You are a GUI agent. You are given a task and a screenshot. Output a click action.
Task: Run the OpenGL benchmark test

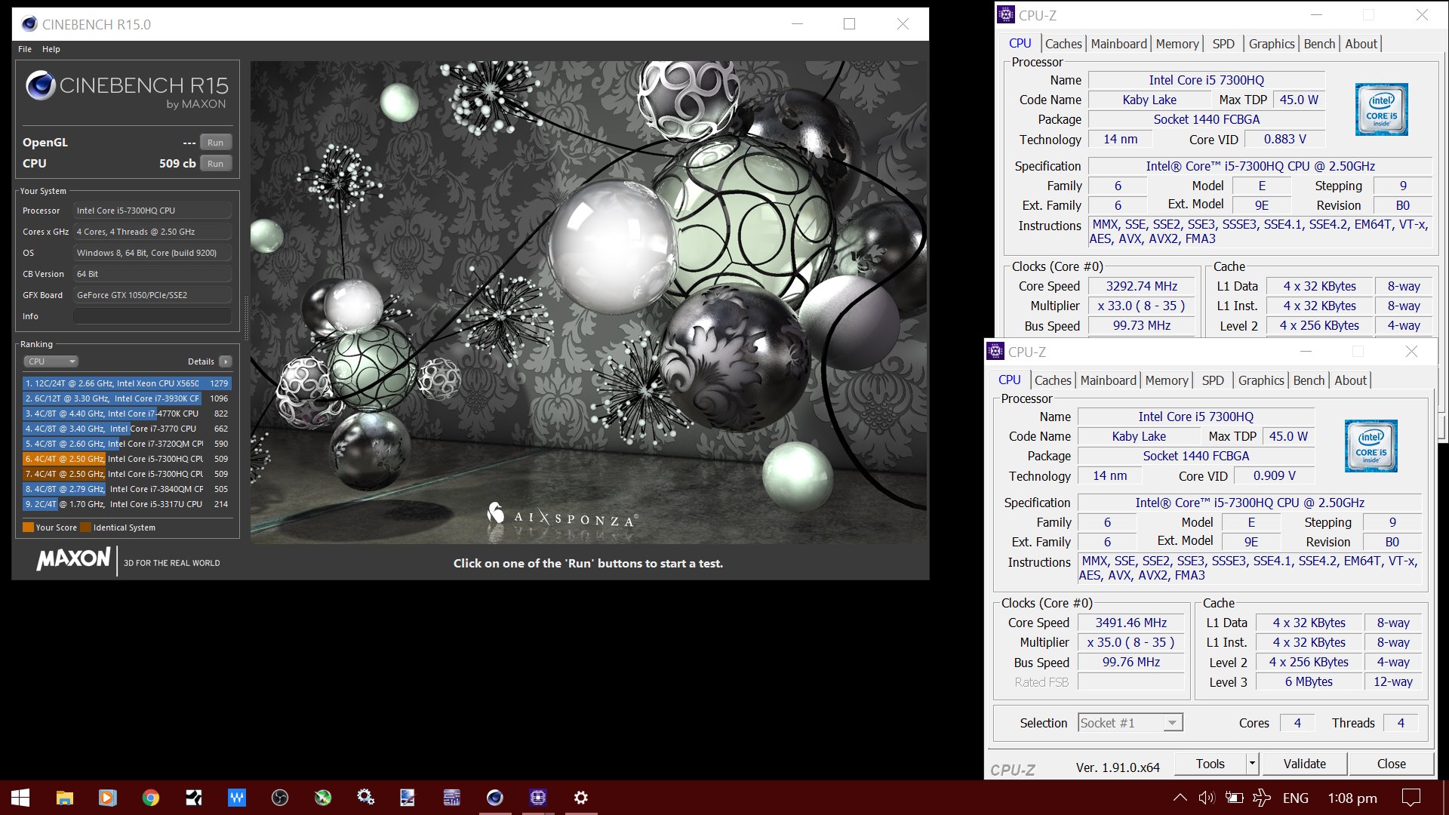tap(216, 143)
